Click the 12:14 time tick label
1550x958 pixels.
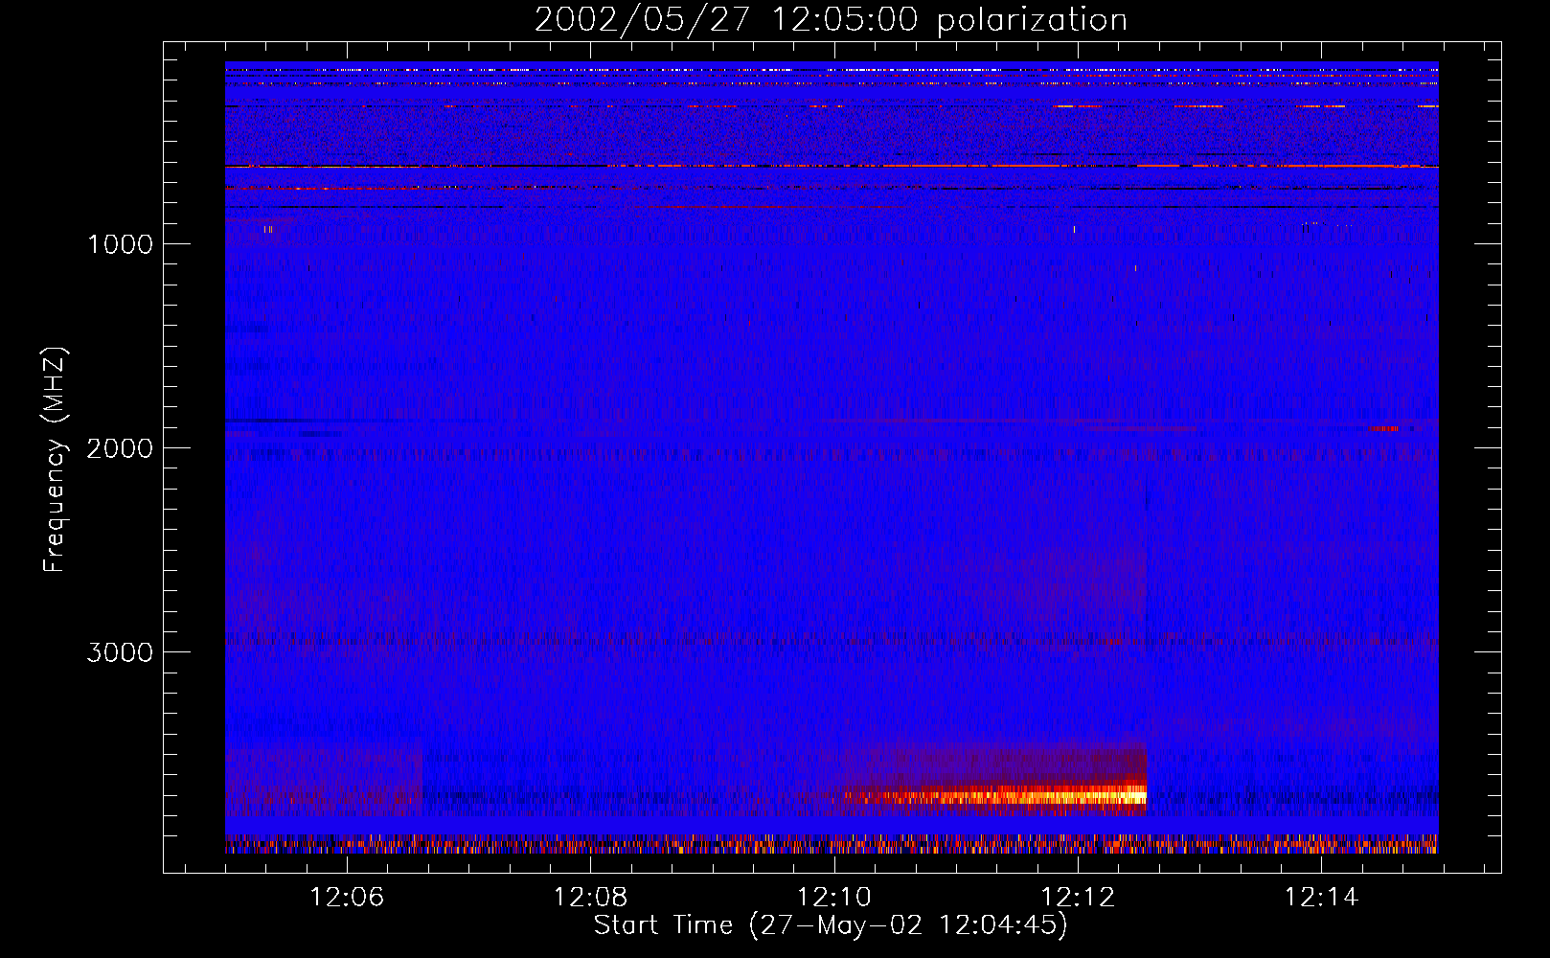coord(1321,898)
